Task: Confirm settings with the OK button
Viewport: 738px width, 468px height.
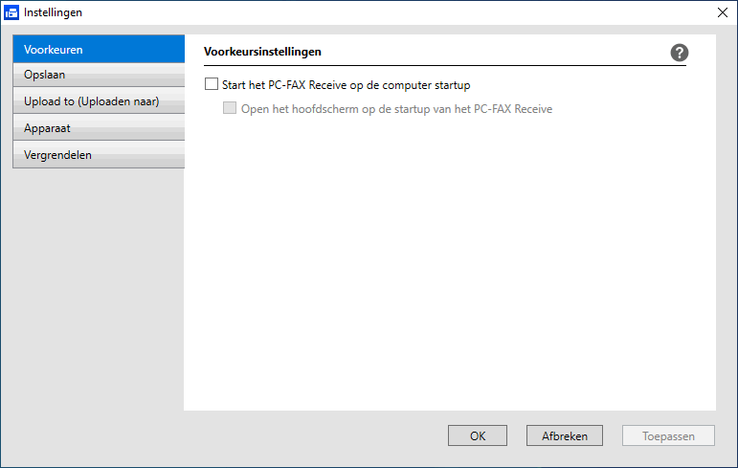Action: point(478,436)
